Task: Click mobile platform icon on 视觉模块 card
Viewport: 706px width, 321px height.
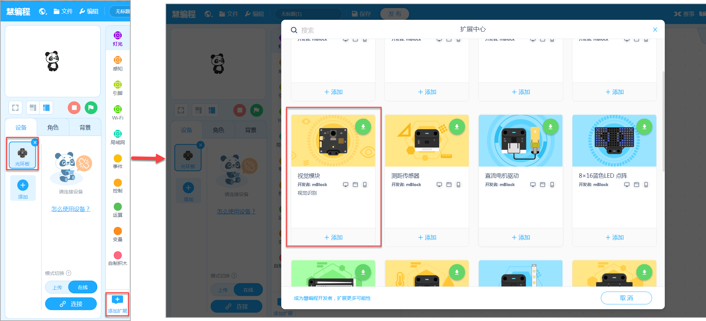Action: [x=365, y=184]
